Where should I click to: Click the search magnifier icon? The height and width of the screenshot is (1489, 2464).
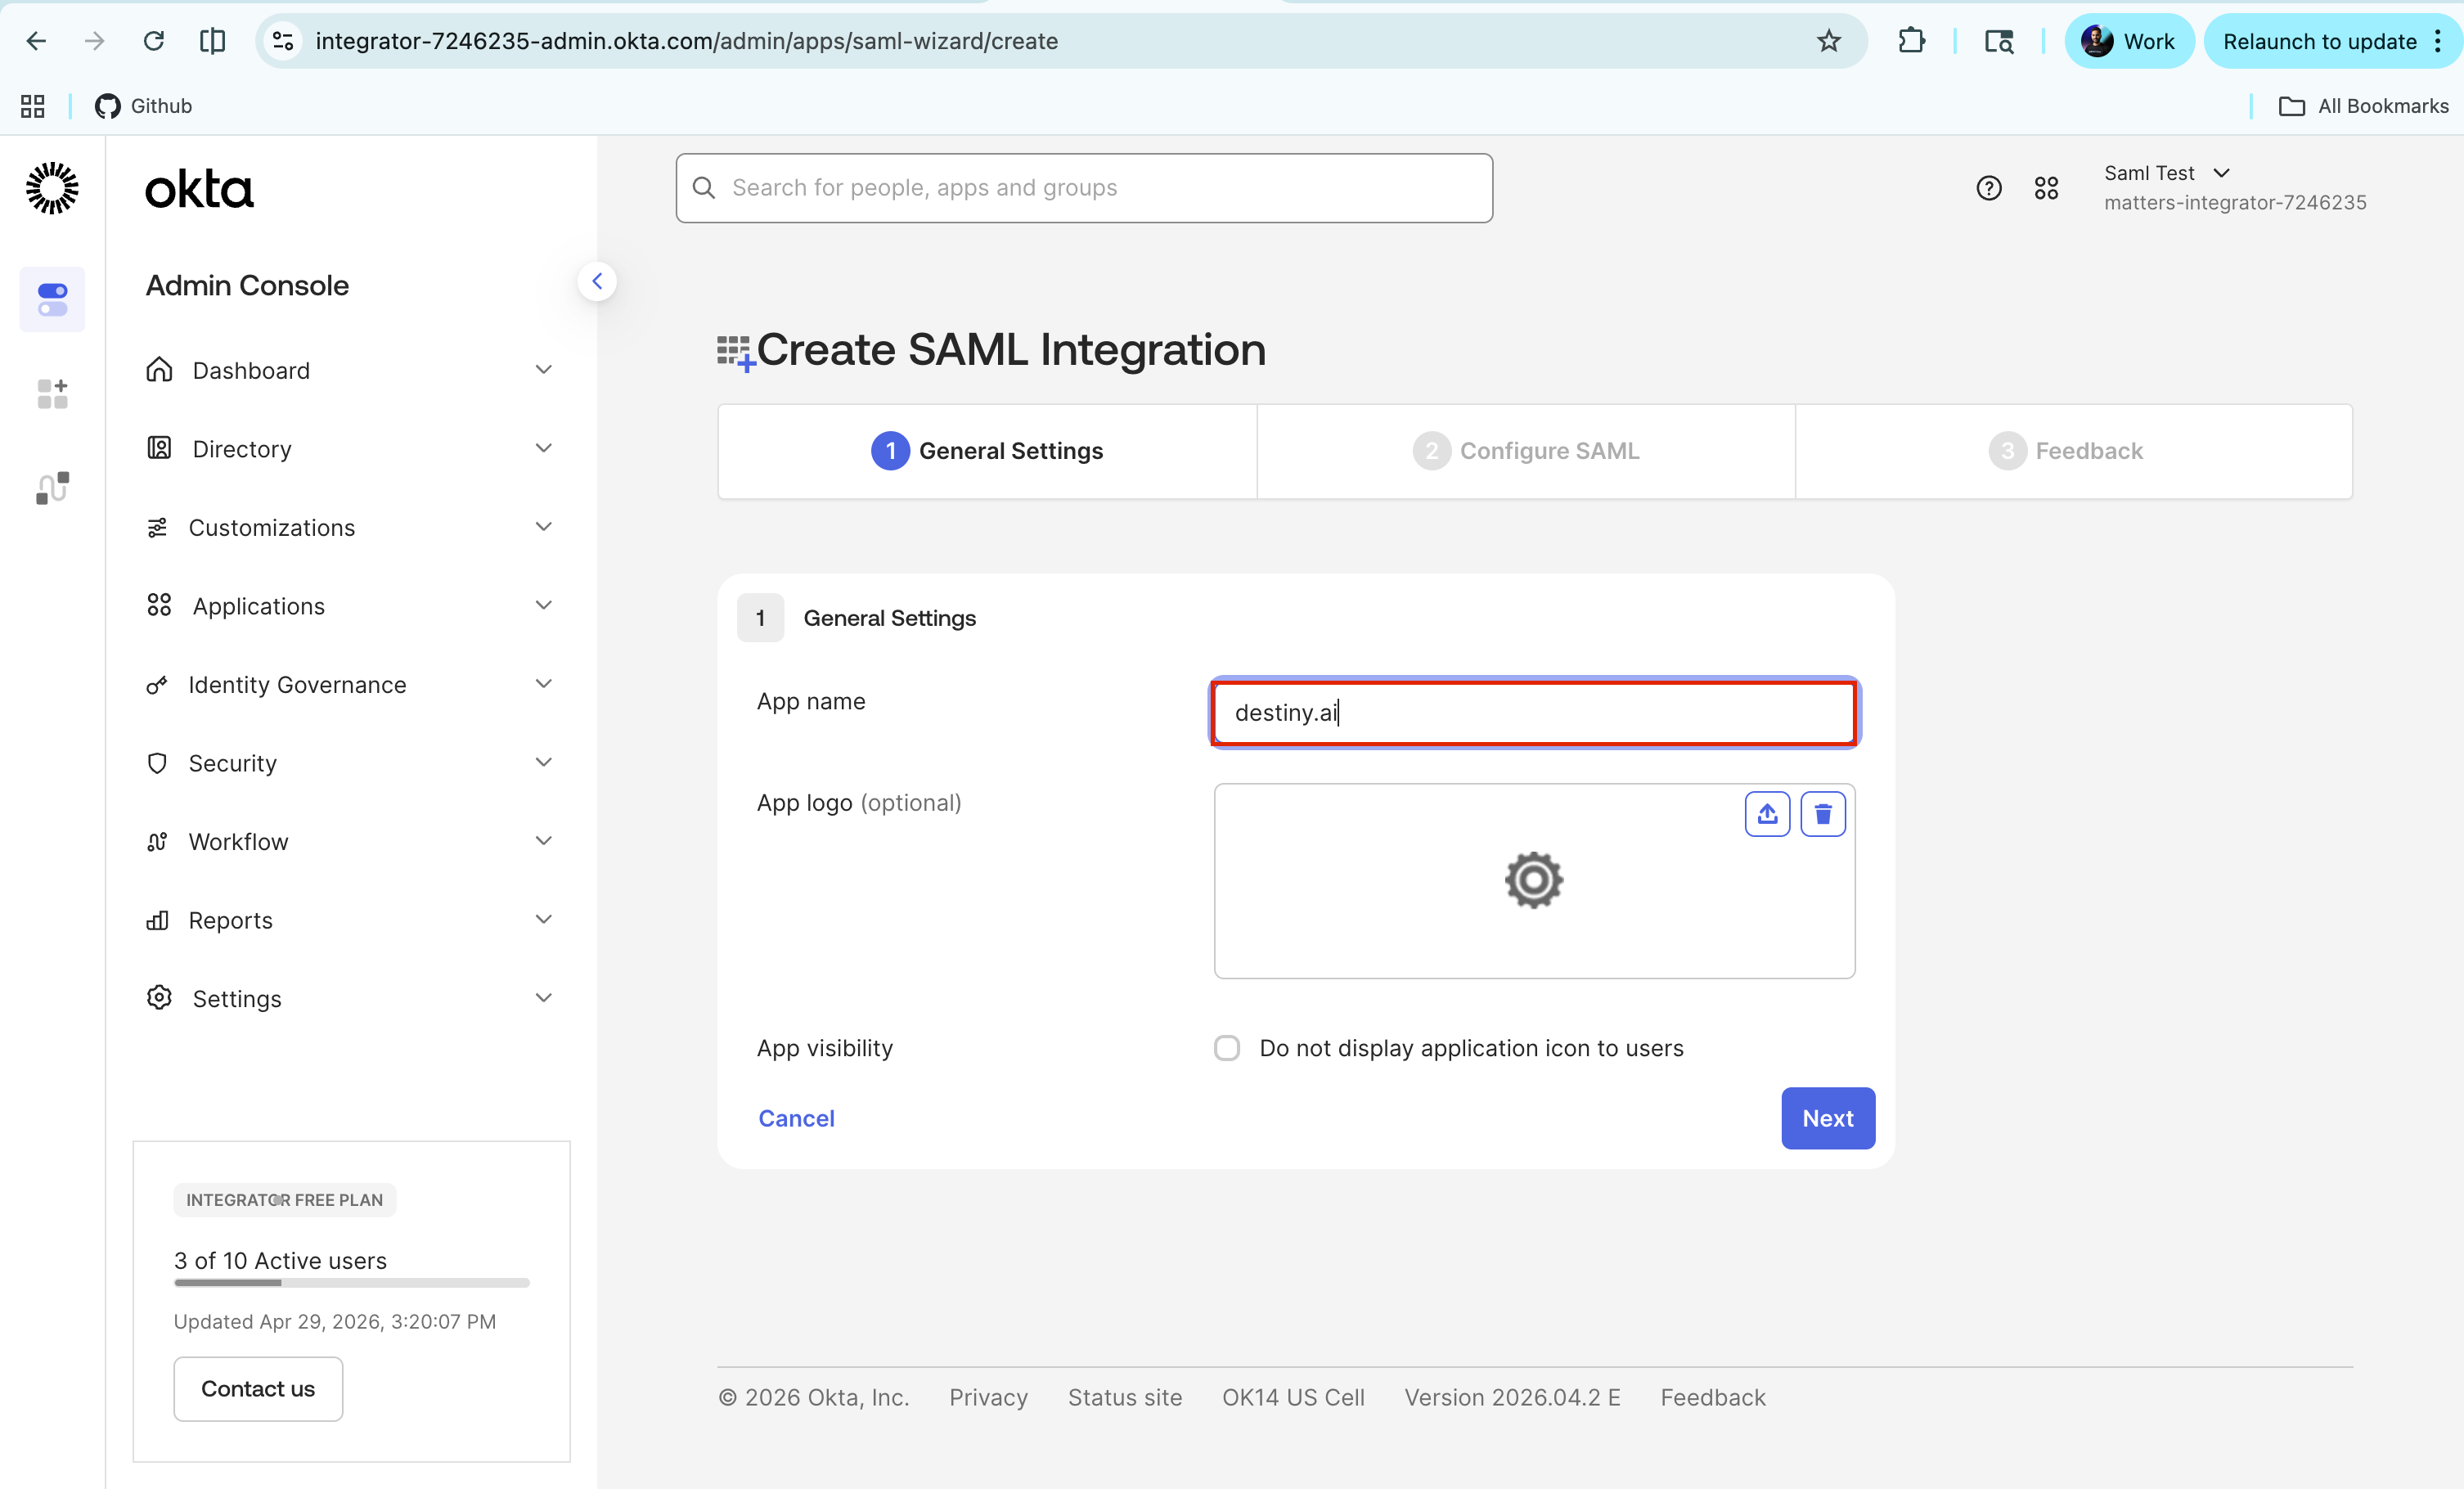coord(704,188)
